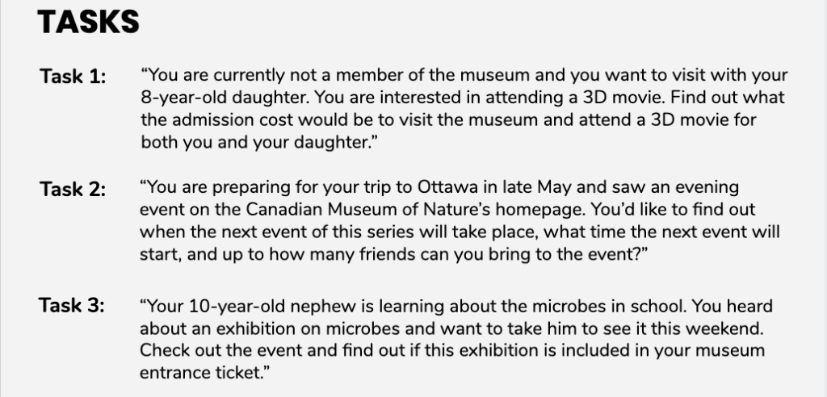Click the TASKS heading
The width and height of the screenshot is (827, 397).
pyautogui.click(x=88, y=23)
